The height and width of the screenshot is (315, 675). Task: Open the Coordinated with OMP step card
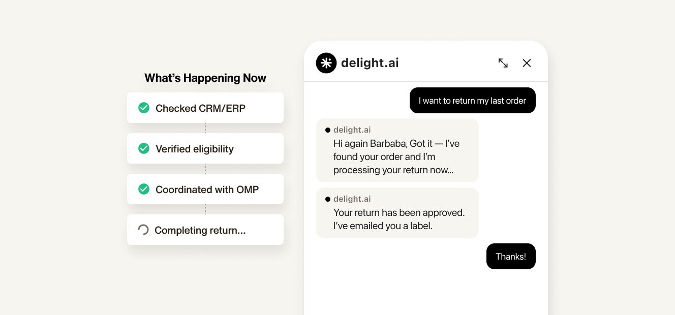[205, 189]
